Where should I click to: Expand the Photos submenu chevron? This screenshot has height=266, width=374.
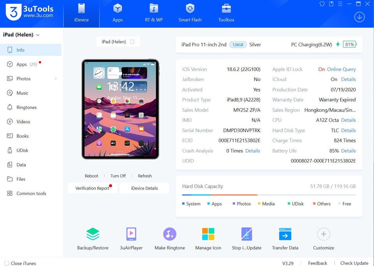pos(56,78)
